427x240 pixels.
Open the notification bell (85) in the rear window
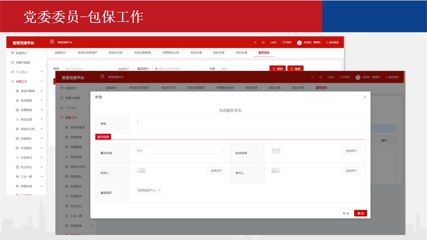(x=273, y=43)
